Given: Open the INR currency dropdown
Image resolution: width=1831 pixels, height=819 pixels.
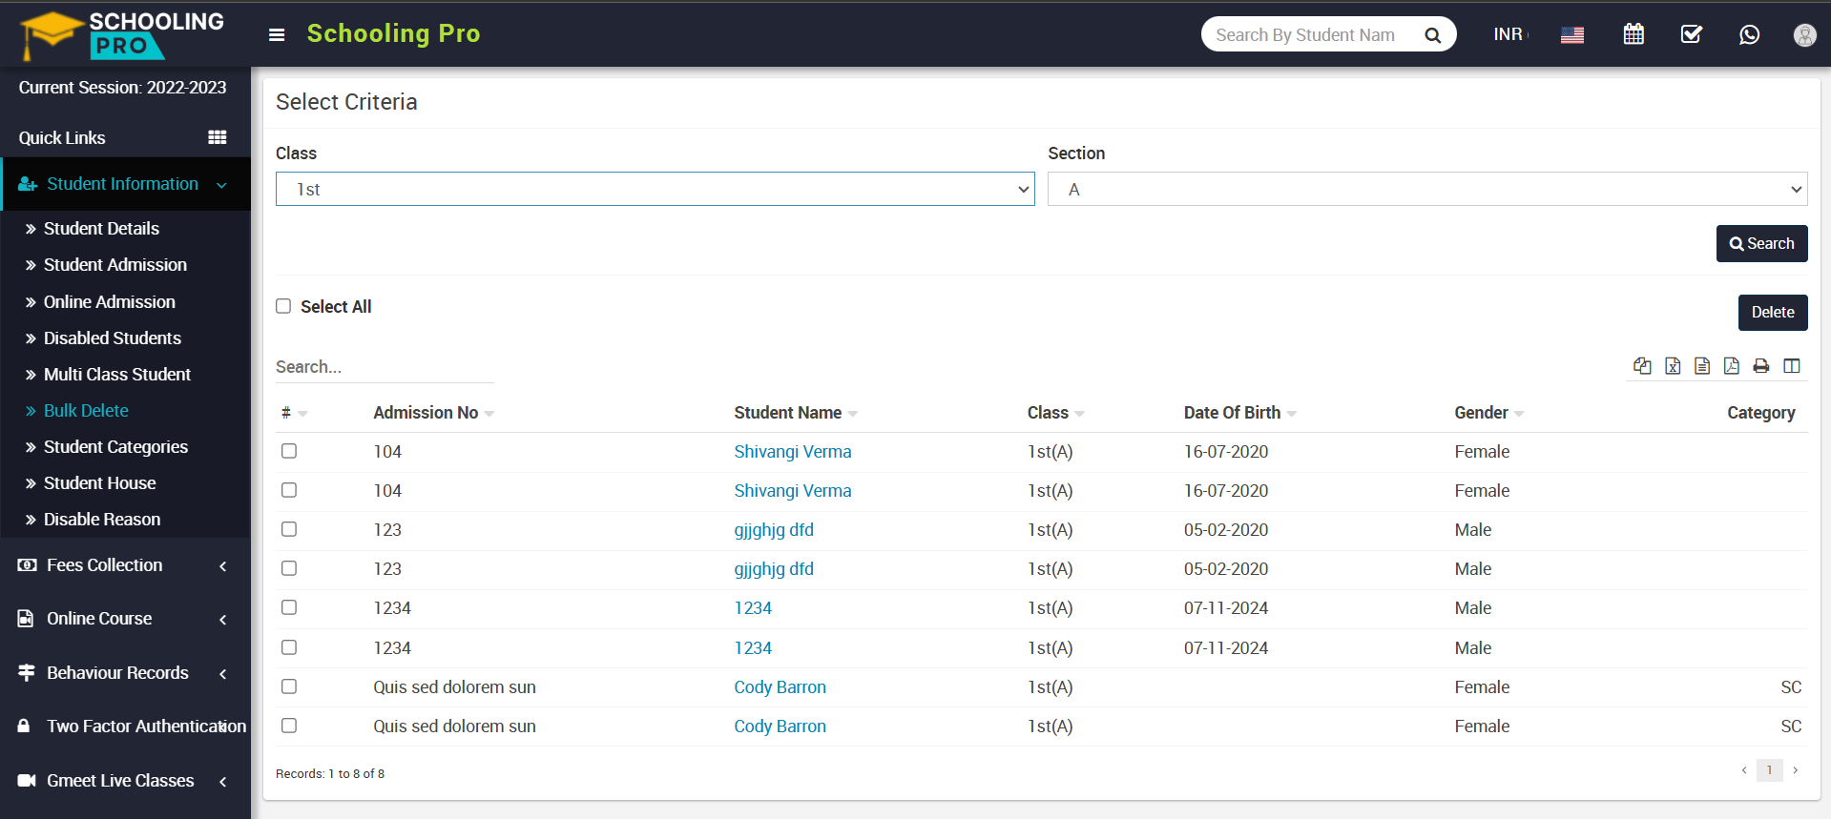Looking at the screenshot, I should pyautogui.click(x=1510, y=35).
